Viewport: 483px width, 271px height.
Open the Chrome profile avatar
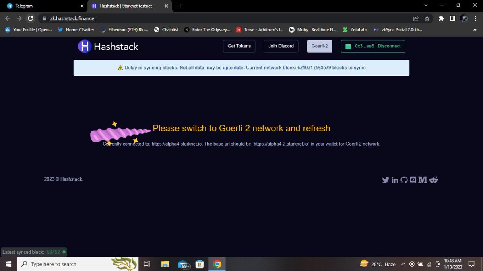tap(464, 18)
